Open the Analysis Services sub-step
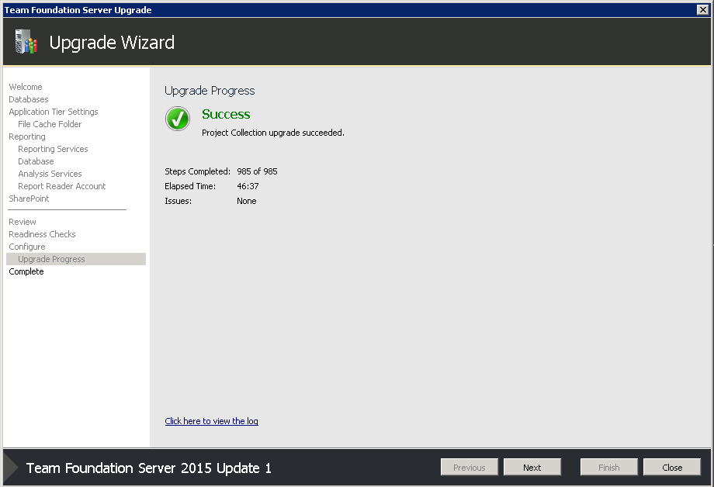The image size is (714, 487). pos(50,174)
